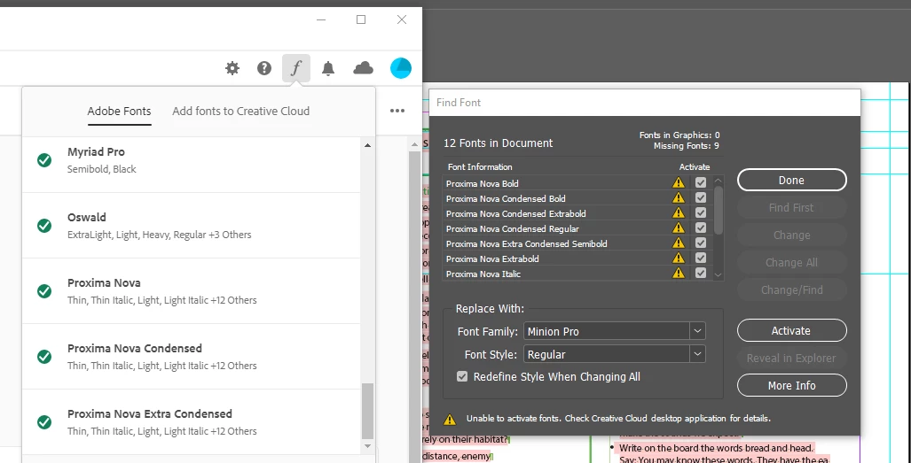Click green checkmark beside Myriad Pro

click(x=44, y=160)
